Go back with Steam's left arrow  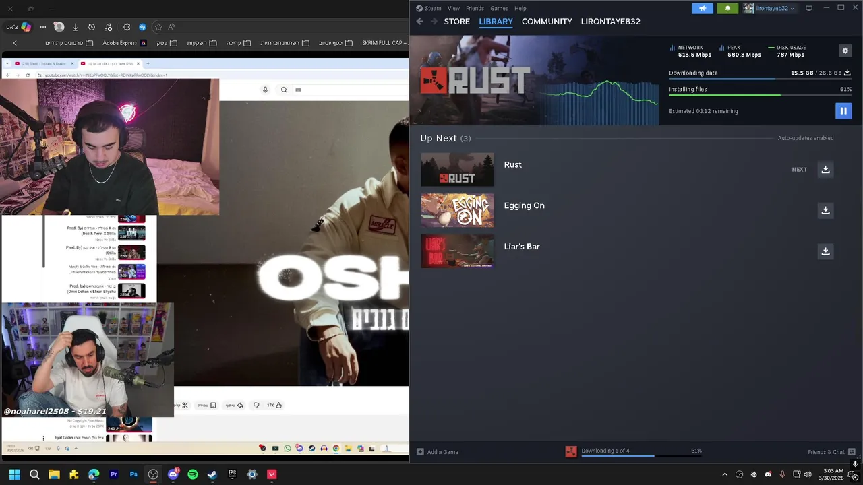coord(420,22)
